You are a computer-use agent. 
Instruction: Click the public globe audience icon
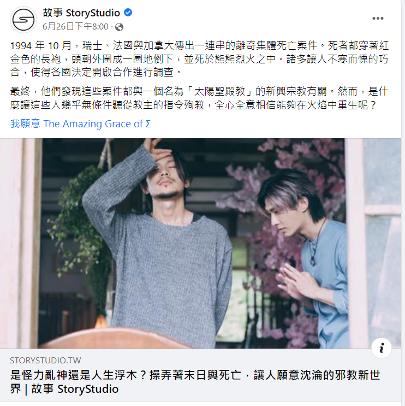pos(119,27)
